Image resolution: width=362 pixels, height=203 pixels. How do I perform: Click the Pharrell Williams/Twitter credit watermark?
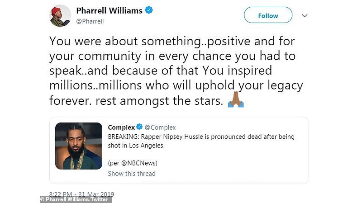[76, 199]
